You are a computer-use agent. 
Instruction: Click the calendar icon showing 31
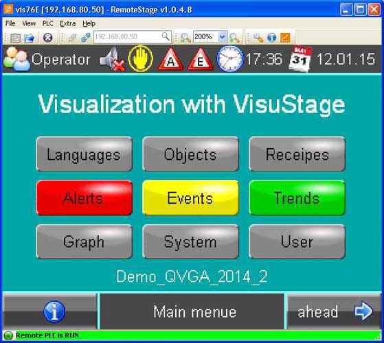coord(300,59)
